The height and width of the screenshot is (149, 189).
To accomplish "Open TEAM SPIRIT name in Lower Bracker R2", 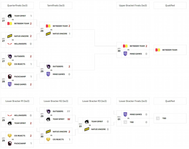I will (58, 119).
